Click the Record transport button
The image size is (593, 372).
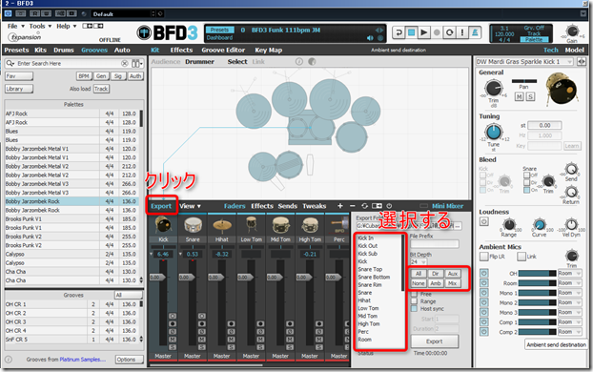(437, 32)
